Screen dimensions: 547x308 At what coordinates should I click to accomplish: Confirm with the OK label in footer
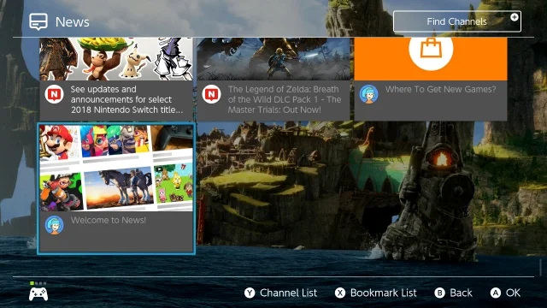[x=513, y=293]
